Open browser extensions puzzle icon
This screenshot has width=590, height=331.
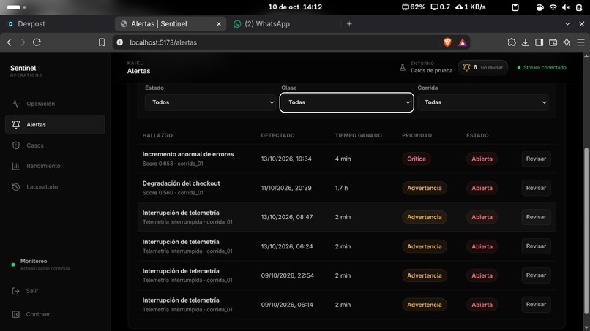point(512,42)
